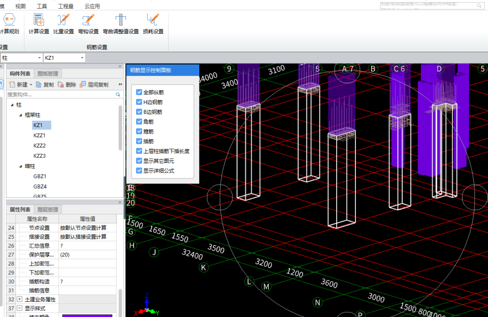
Task: Toggle 全部纵筋 checkbox
Action: 139,92
